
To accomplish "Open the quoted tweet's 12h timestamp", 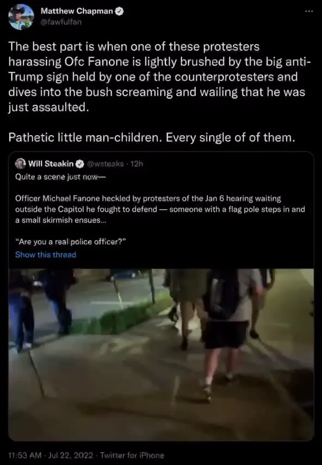I will point(137,164).
